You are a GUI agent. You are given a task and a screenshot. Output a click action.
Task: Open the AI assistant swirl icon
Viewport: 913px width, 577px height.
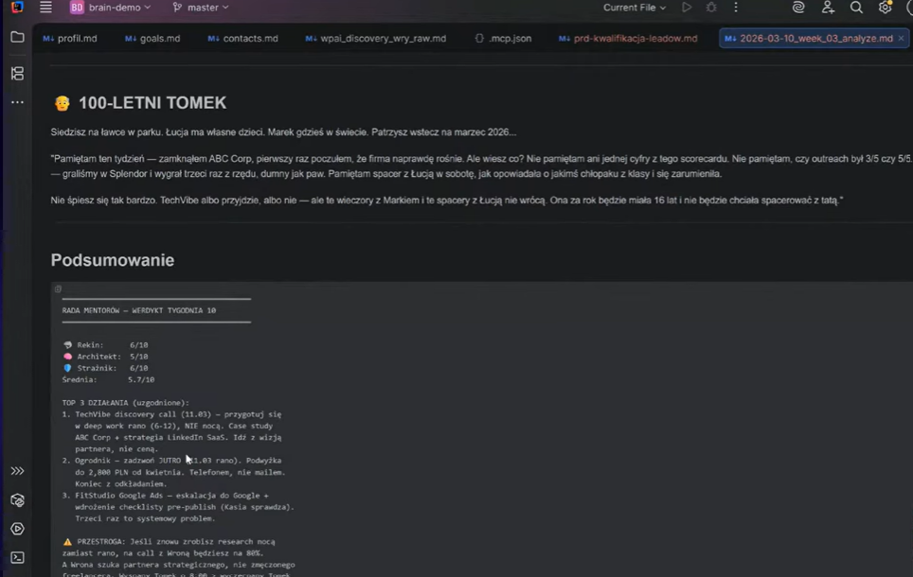[x=798, y=8]
